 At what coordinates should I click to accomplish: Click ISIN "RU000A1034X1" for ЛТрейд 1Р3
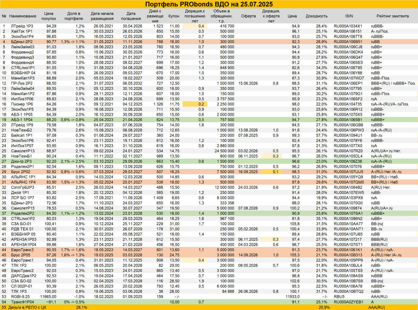(x=348, y=26)
